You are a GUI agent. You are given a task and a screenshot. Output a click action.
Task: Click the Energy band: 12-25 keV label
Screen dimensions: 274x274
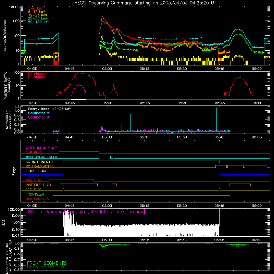[50, 109]
